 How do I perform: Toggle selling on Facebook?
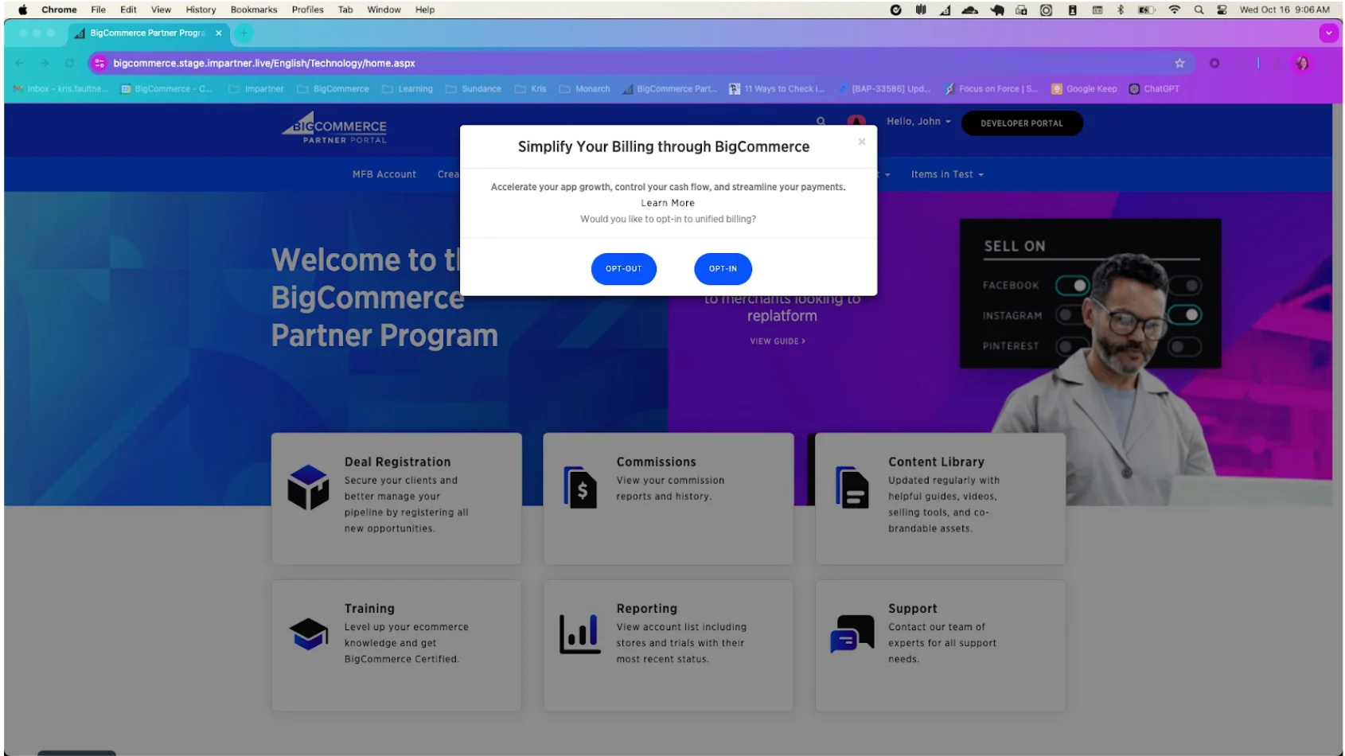1074,284
